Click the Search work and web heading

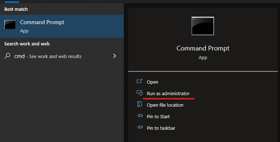click(x=27, y=44)
